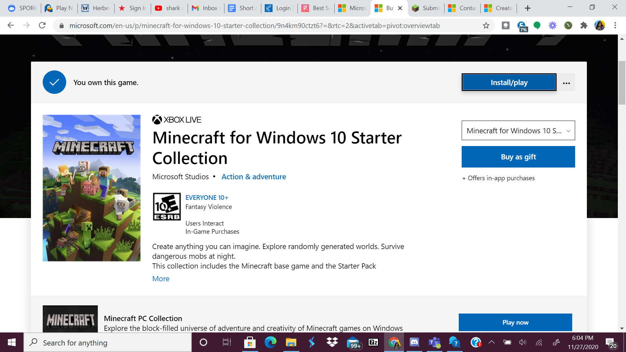Image resolution: width=626 pixels, height=352 pixels.
Task: Click the green circle extension icon
Action: pyautogui.click(x=537, y=25)
